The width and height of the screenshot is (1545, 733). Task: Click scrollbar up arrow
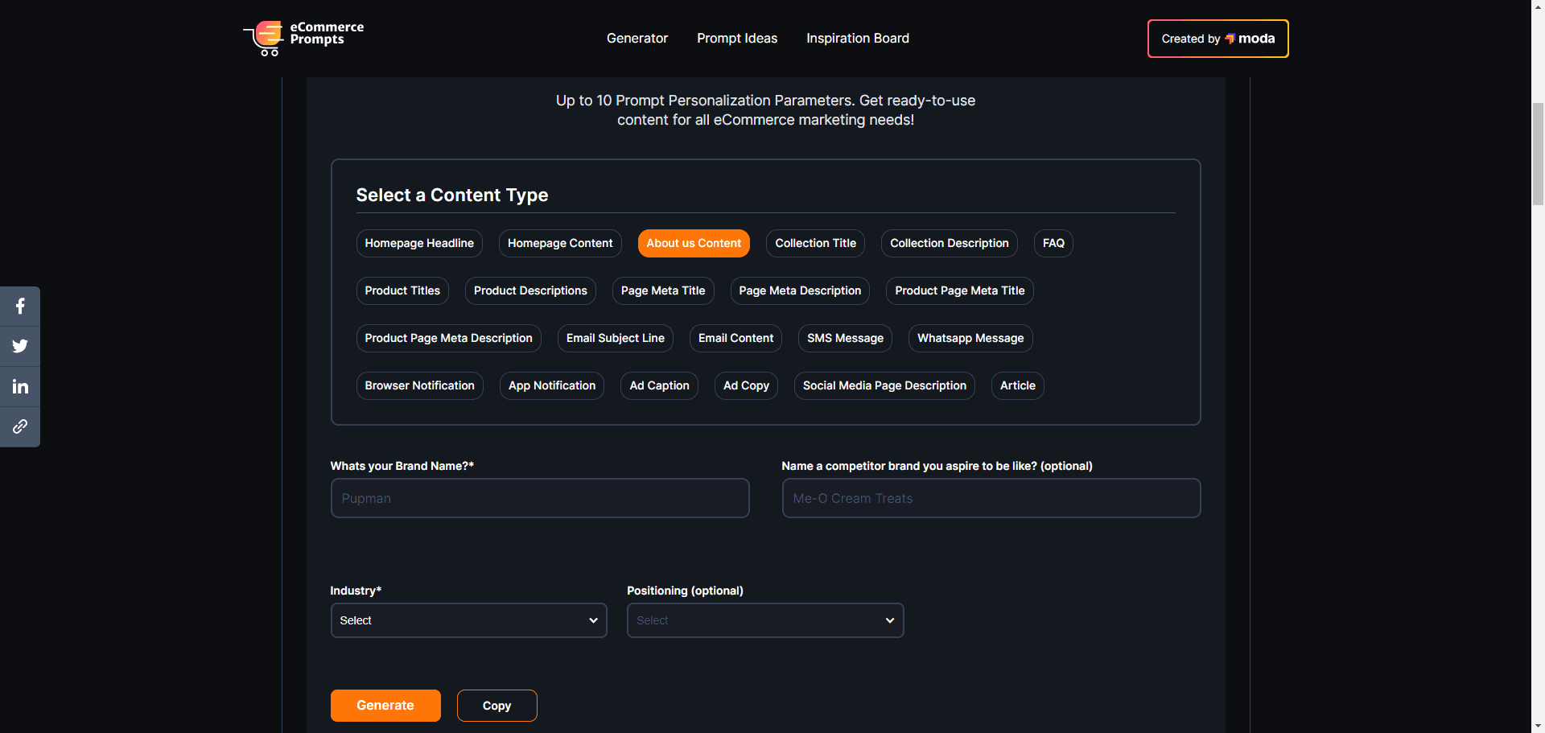pos(1538,6)
